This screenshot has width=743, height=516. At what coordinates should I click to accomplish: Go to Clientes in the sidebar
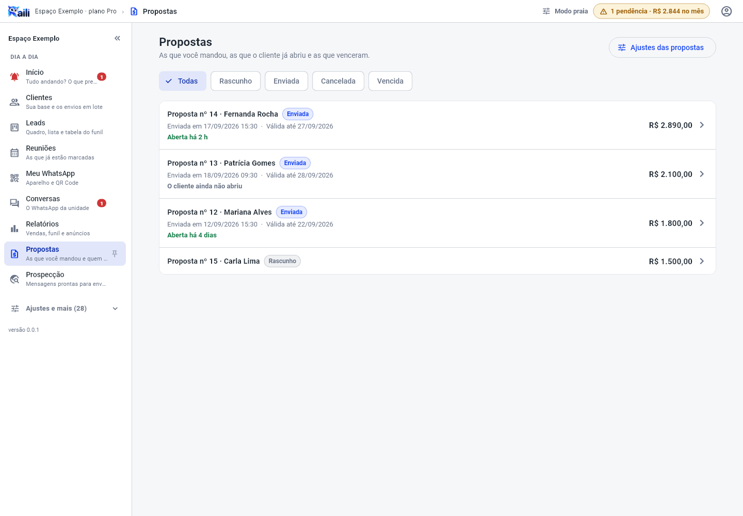pyautogui.click(x=65, y=102)
